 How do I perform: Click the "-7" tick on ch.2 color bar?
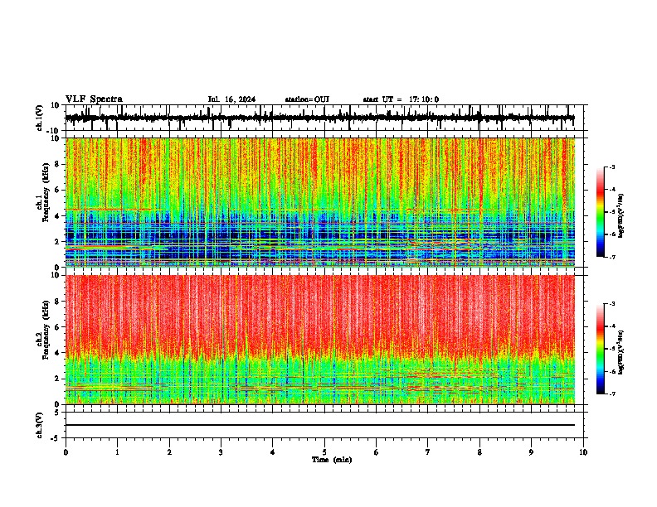[612, 394]
